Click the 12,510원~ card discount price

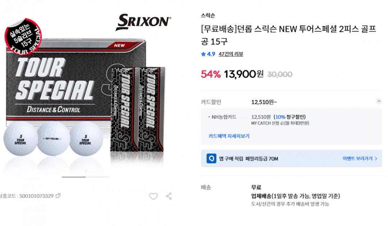[x=264, y=102]
